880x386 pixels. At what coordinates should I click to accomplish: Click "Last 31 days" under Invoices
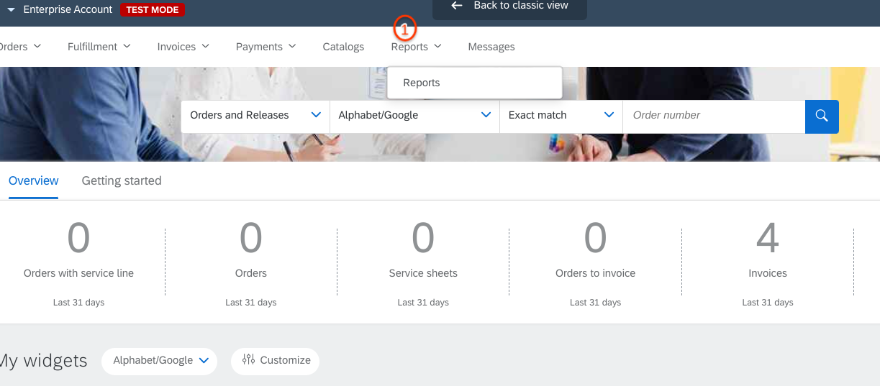coord(768,303)
